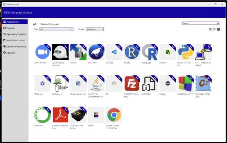
Task: Click the Google Chrome 121.0.6167.140 label
Action: coord(112,127)
